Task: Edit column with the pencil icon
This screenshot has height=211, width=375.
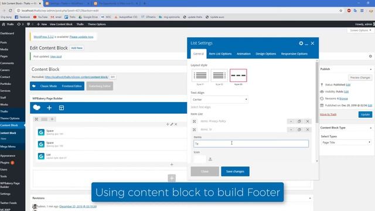Action: pos(172,124)
